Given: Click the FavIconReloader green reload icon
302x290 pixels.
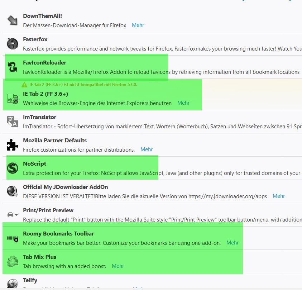Looking at the screenshot, I should (13, 67).
